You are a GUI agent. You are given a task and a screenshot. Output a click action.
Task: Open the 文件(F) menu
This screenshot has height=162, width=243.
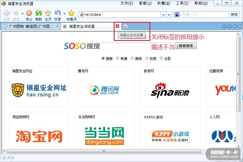click(127, 3)
